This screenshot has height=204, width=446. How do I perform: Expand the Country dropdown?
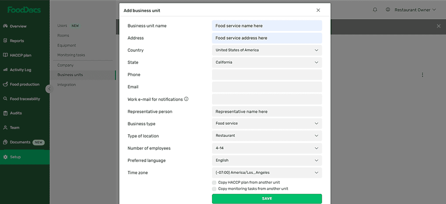pos(267,50)
